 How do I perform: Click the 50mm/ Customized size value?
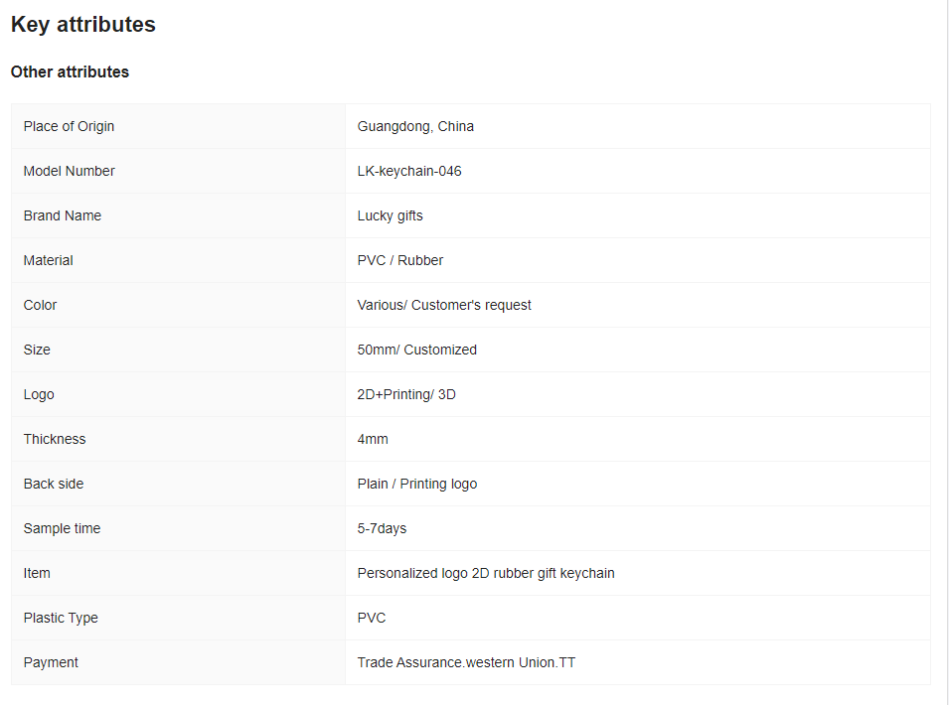point(417,351)
